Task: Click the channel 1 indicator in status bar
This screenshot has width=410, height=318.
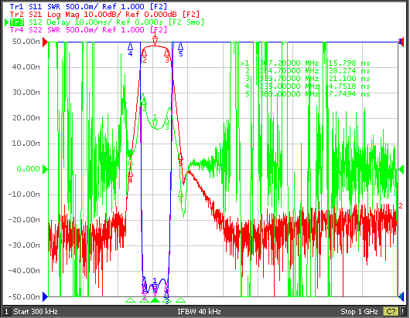Action: click(x=6, y=312)
